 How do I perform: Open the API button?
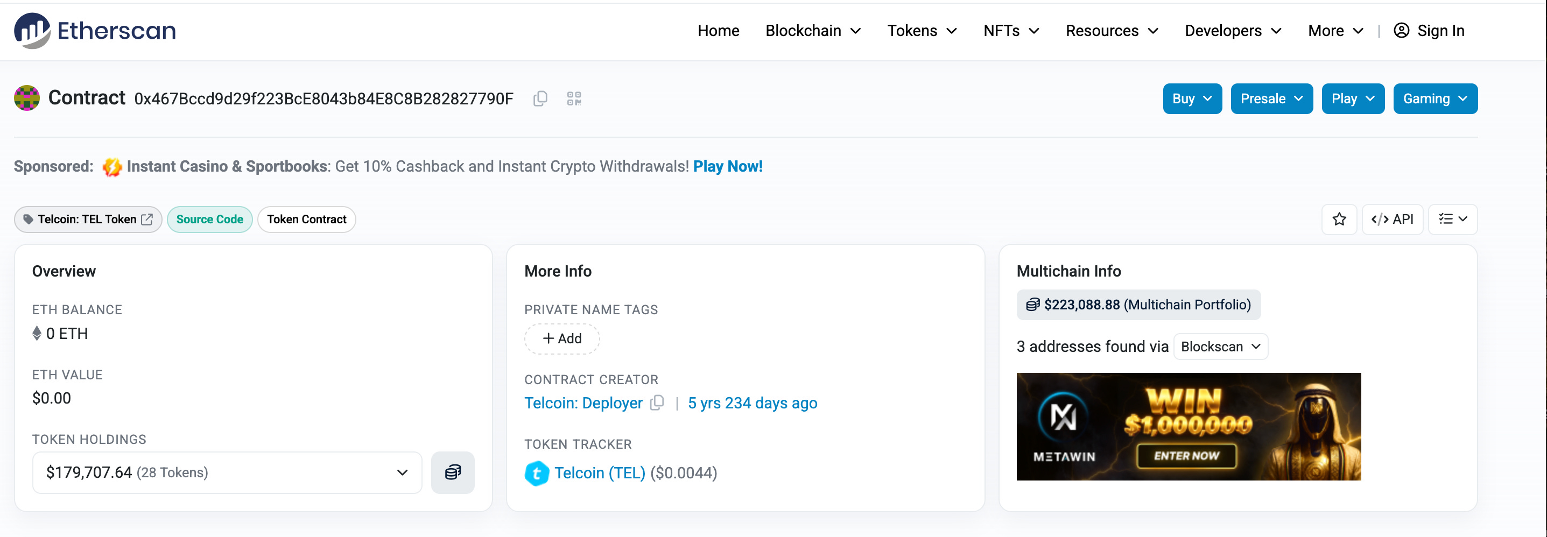coord(1392,219)
